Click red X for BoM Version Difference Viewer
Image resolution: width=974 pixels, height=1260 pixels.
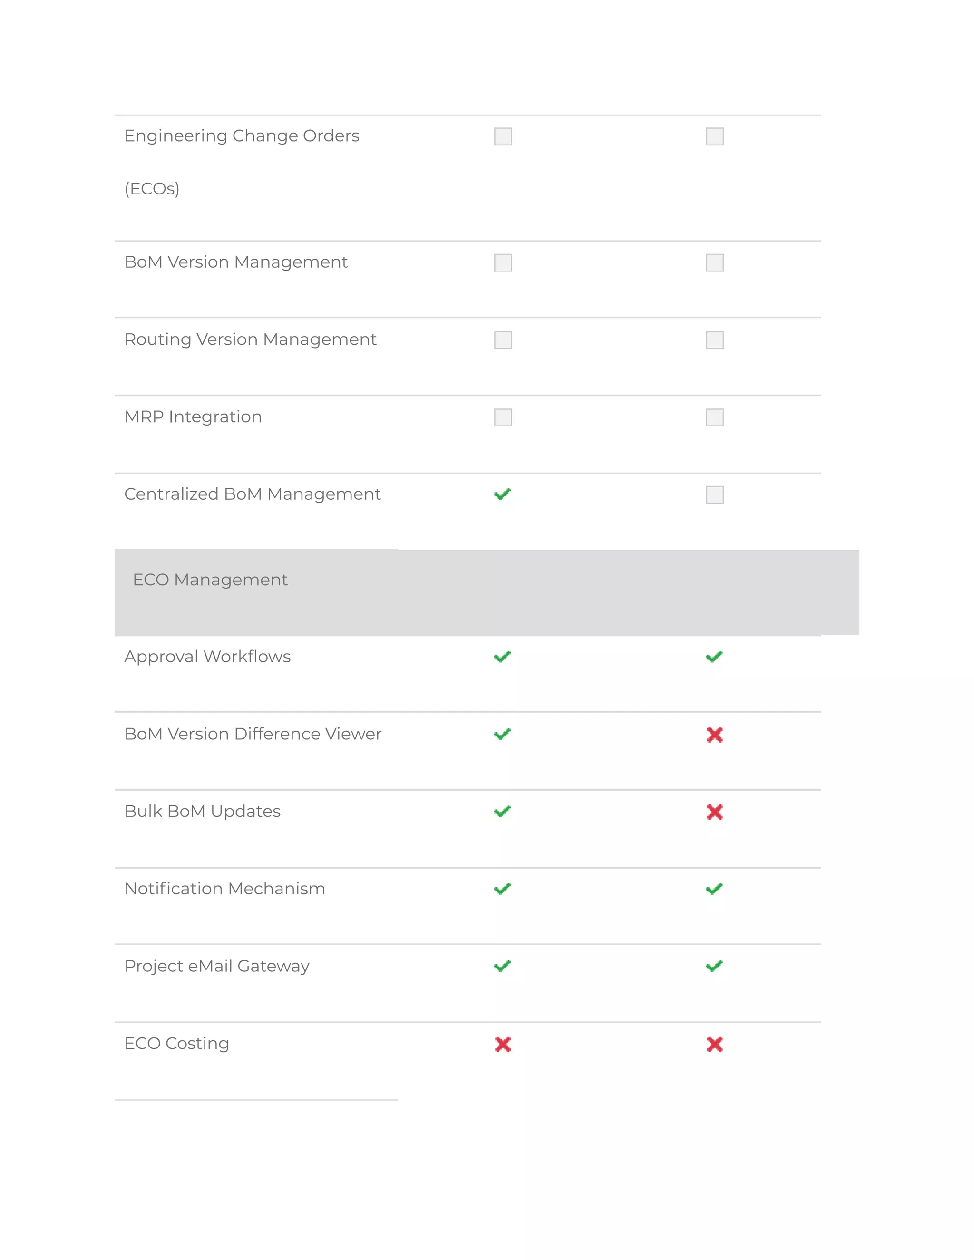point(714,735)
